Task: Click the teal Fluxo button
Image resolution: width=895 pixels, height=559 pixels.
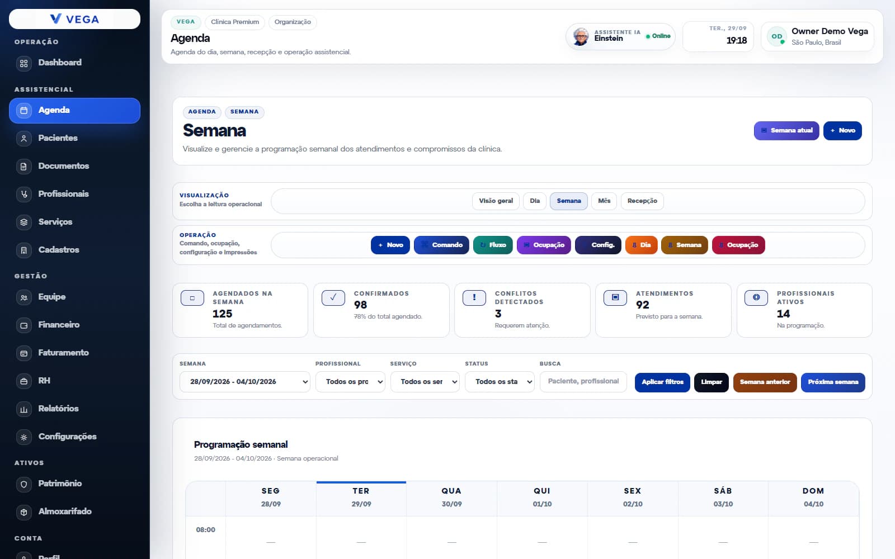Action: point(493,245)
